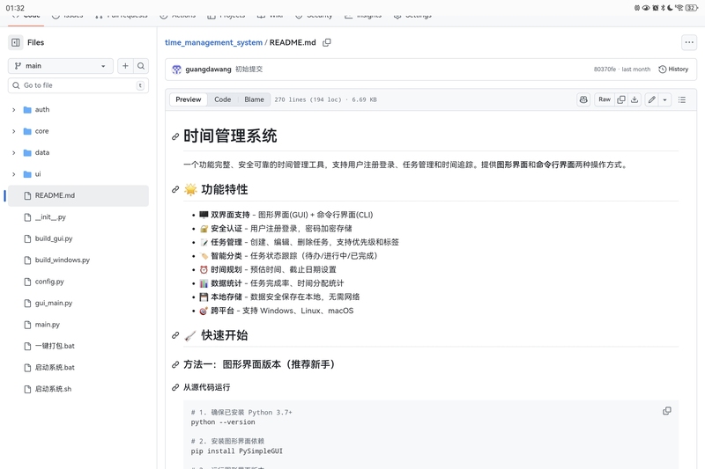The image size is (705, 469).
Task: Edit the file with the pencil icon
Action: tap(652, 99)
